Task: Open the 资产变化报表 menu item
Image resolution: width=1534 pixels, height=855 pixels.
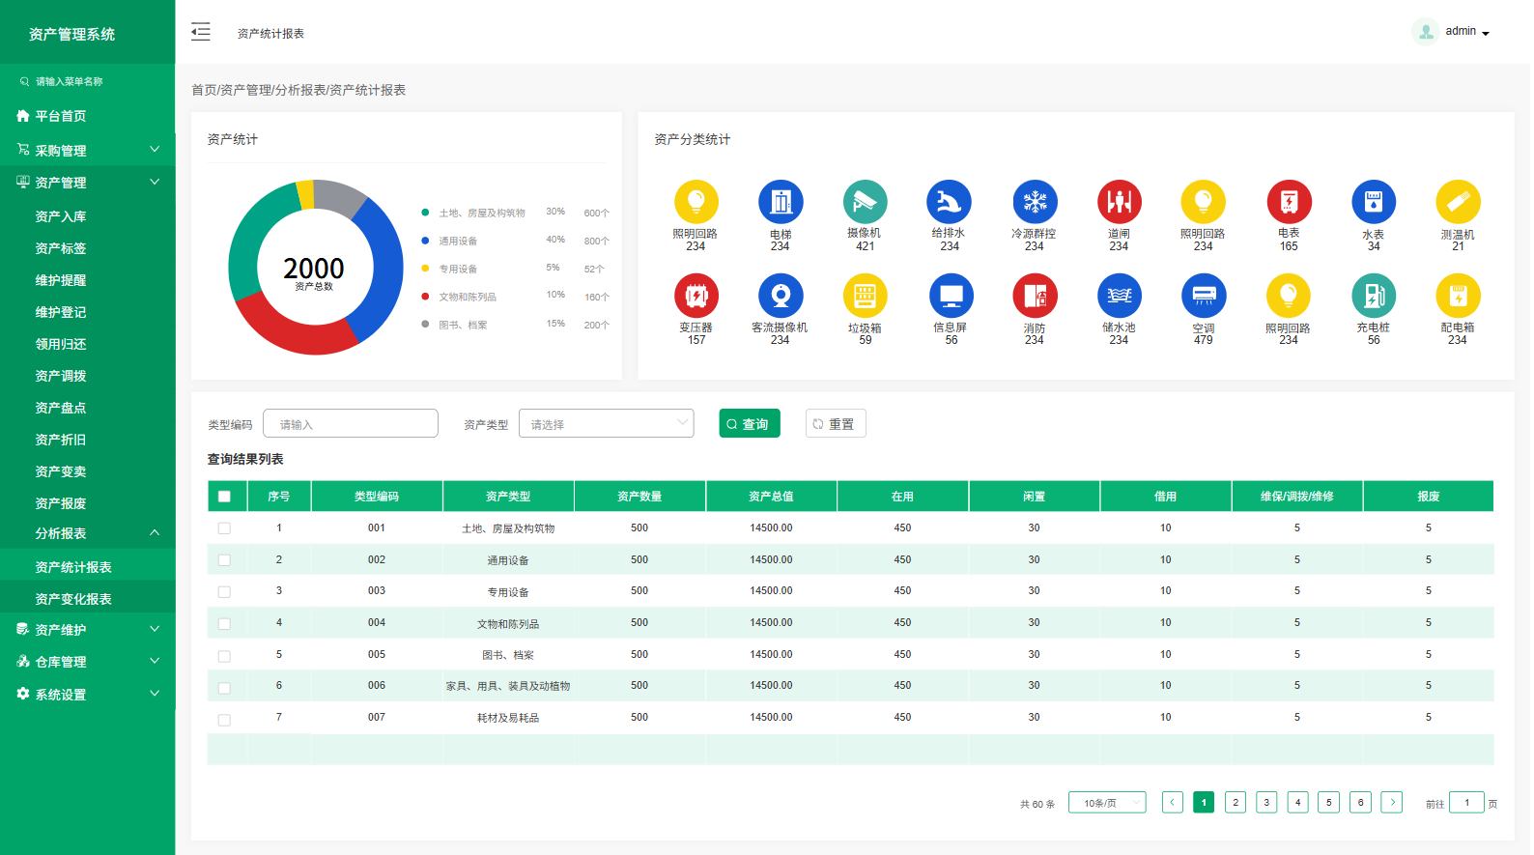Action: (x=73, y=599)
